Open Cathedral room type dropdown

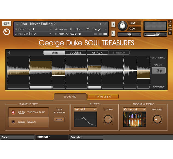134,110
